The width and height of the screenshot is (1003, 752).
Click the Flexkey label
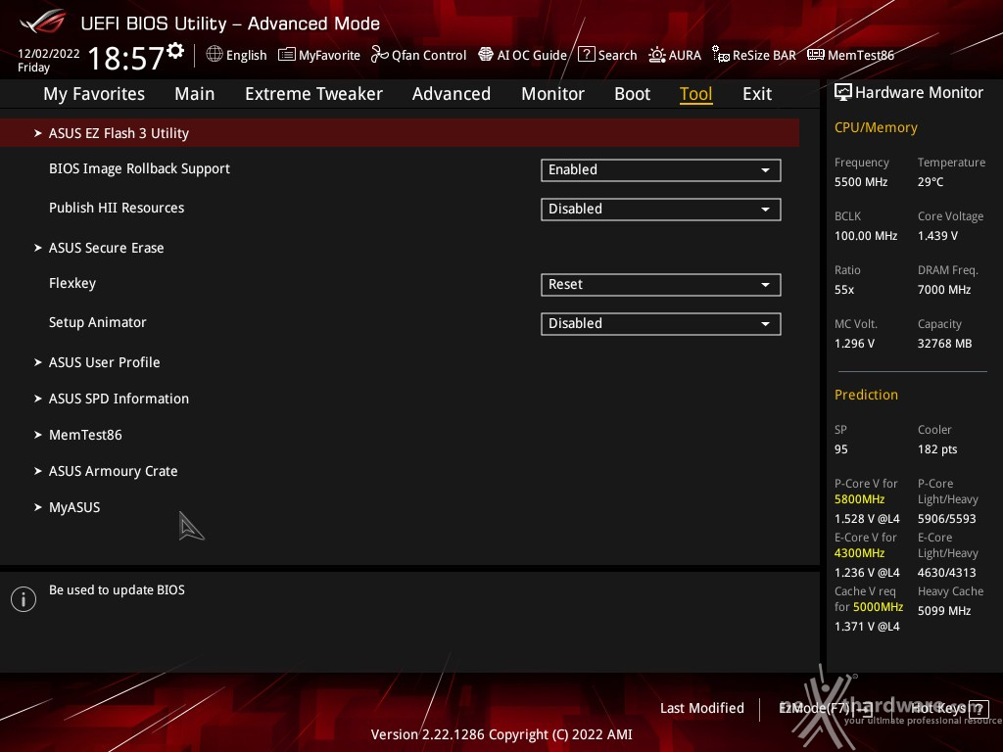tap(72, 283)
